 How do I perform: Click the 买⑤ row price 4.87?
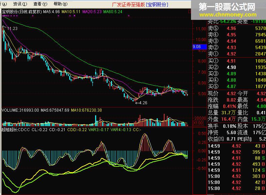click(231, 86)
